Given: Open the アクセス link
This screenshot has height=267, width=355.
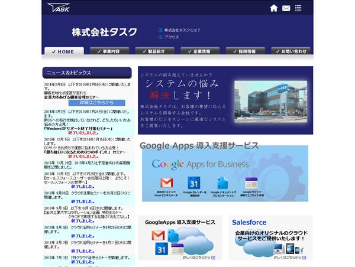Looking at the screenshot, I should tap(172, 37).
